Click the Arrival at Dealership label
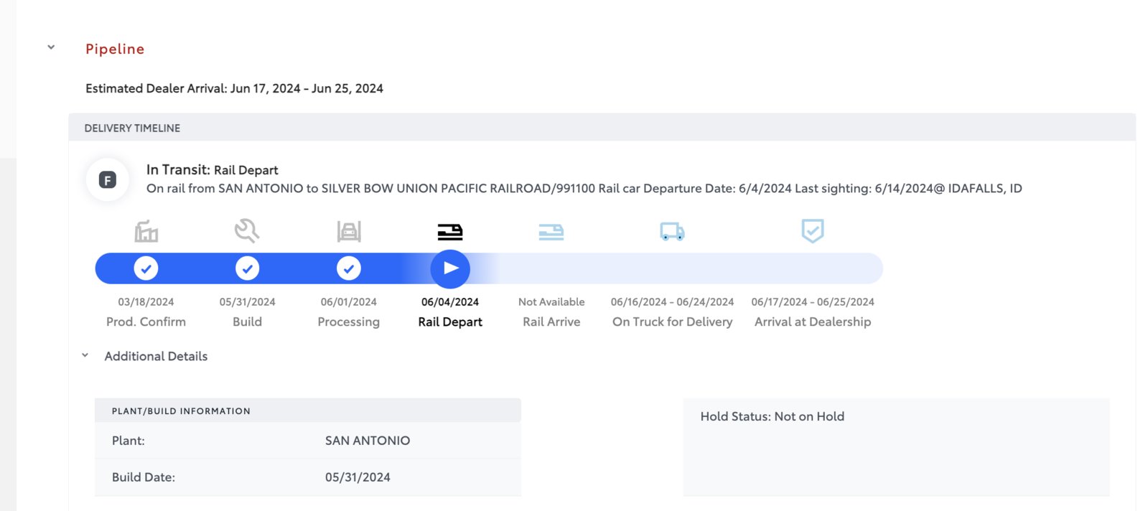This screenshot has height=511, width=1148. click(x=813, y=322)
